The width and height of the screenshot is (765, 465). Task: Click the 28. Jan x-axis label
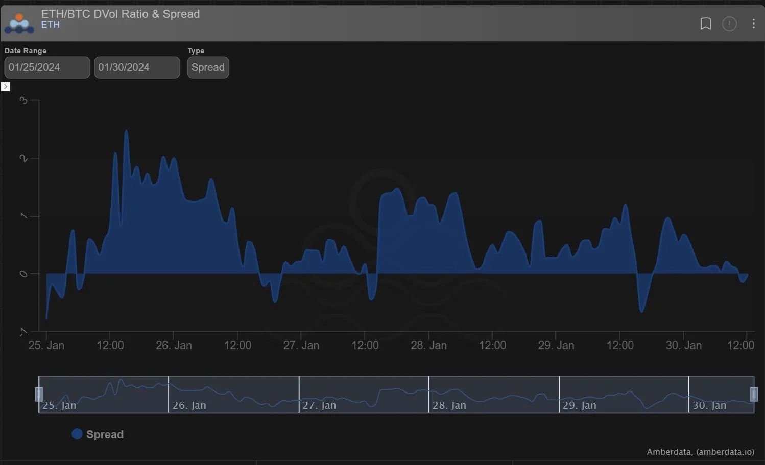click(429, 346)
